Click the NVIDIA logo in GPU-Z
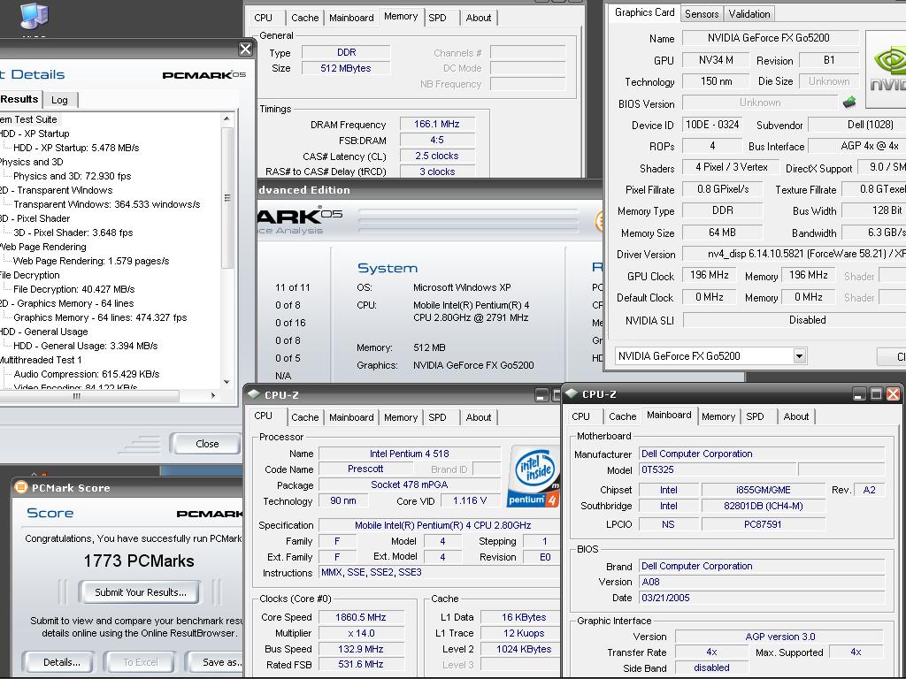The height and width of the screenshot is (679, 906). (886, 69)
